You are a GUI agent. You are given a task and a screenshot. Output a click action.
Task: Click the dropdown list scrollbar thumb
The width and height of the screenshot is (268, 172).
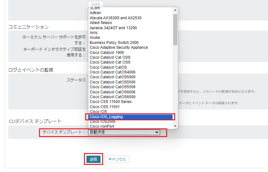[175, 30]
